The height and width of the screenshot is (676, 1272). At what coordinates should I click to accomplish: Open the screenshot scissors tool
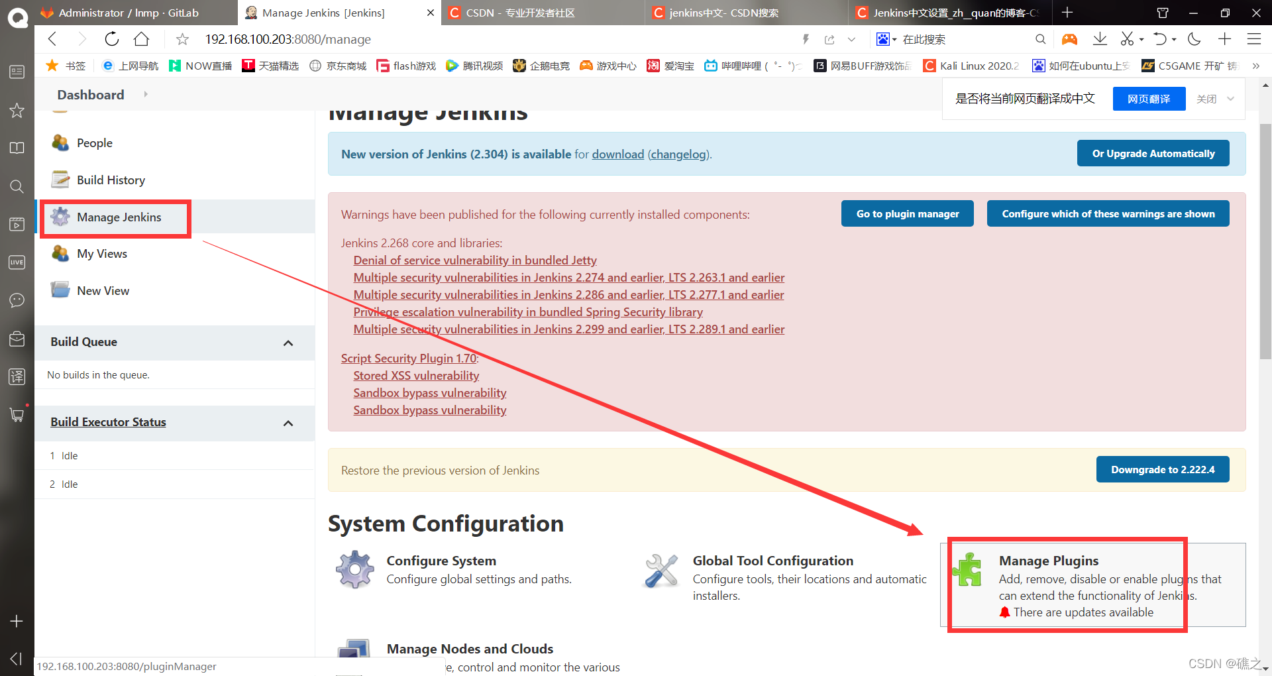pos(1127,39)
